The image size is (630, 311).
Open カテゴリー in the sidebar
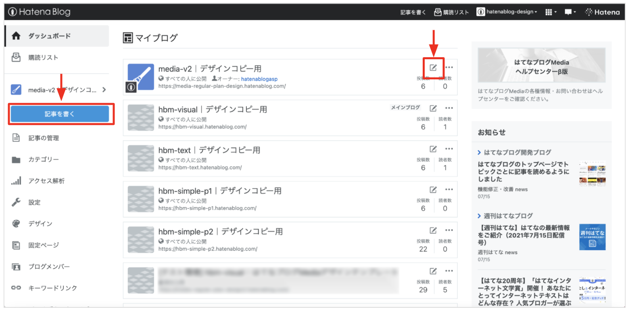click(x=44, y=160)
